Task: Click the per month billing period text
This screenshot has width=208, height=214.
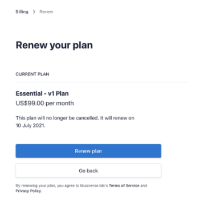Action: tap(60, 104)
